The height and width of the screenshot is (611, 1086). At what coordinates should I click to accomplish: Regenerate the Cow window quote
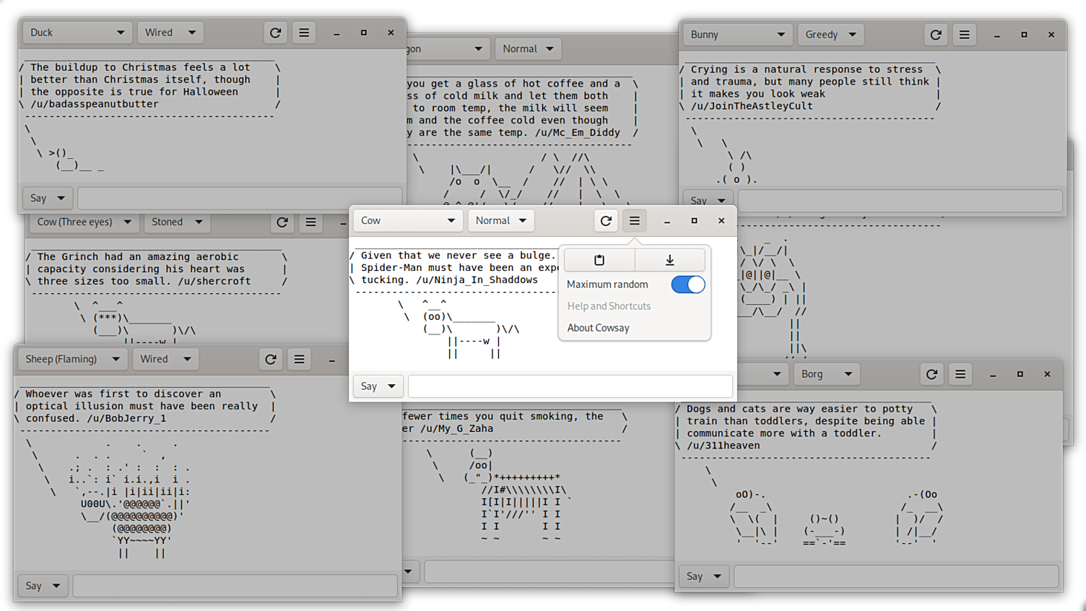click(x=606, y=220)
